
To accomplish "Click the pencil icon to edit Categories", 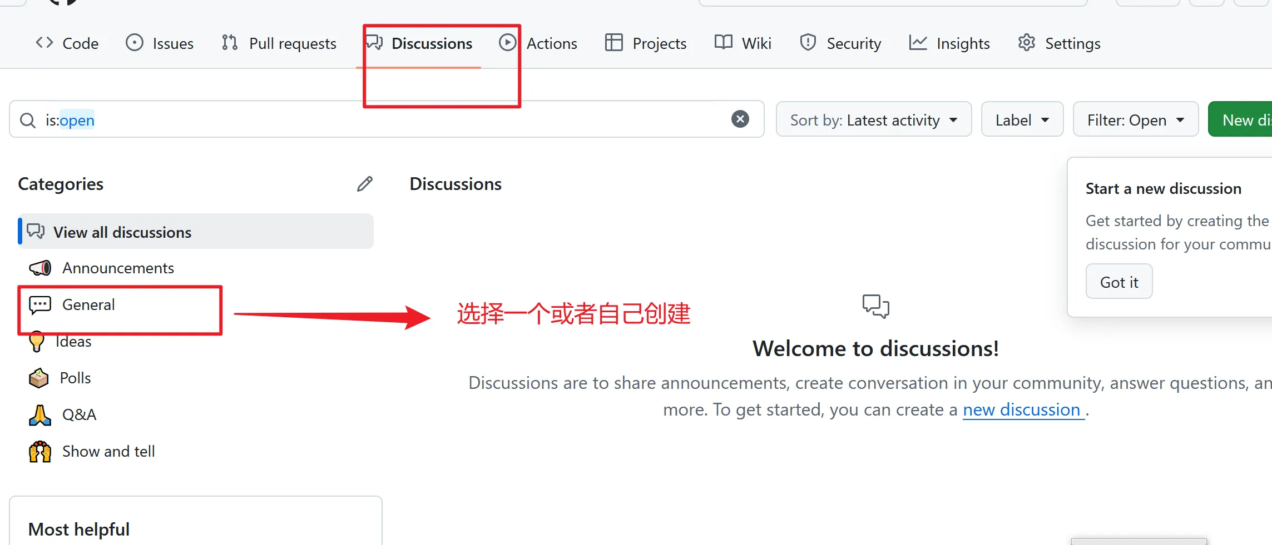I will [365, 184].
